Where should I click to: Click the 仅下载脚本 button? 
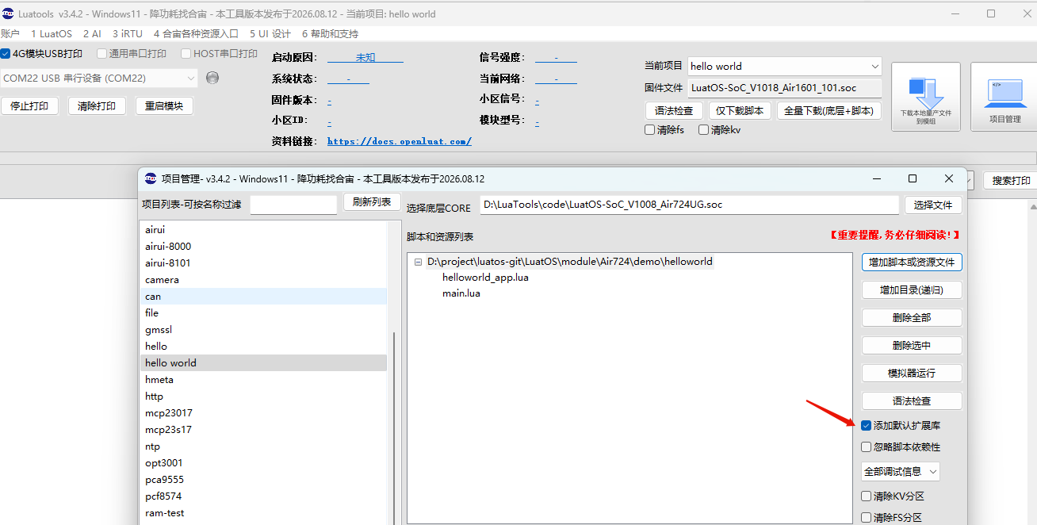click(740, 111)
